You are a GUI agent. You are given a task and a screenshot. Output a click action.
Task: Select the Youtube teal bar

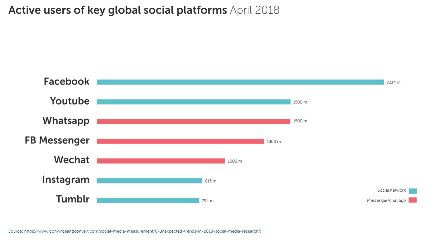click(x=194, y=102)
